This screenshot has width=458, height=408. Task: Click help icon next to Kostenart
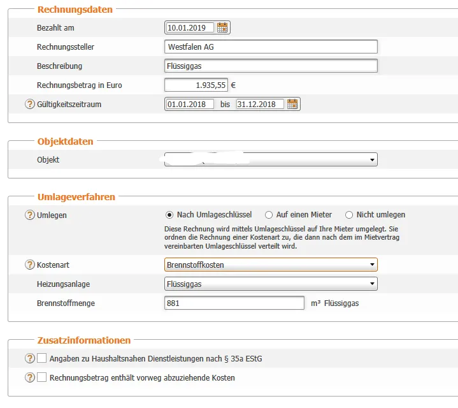tap(30, 265)
